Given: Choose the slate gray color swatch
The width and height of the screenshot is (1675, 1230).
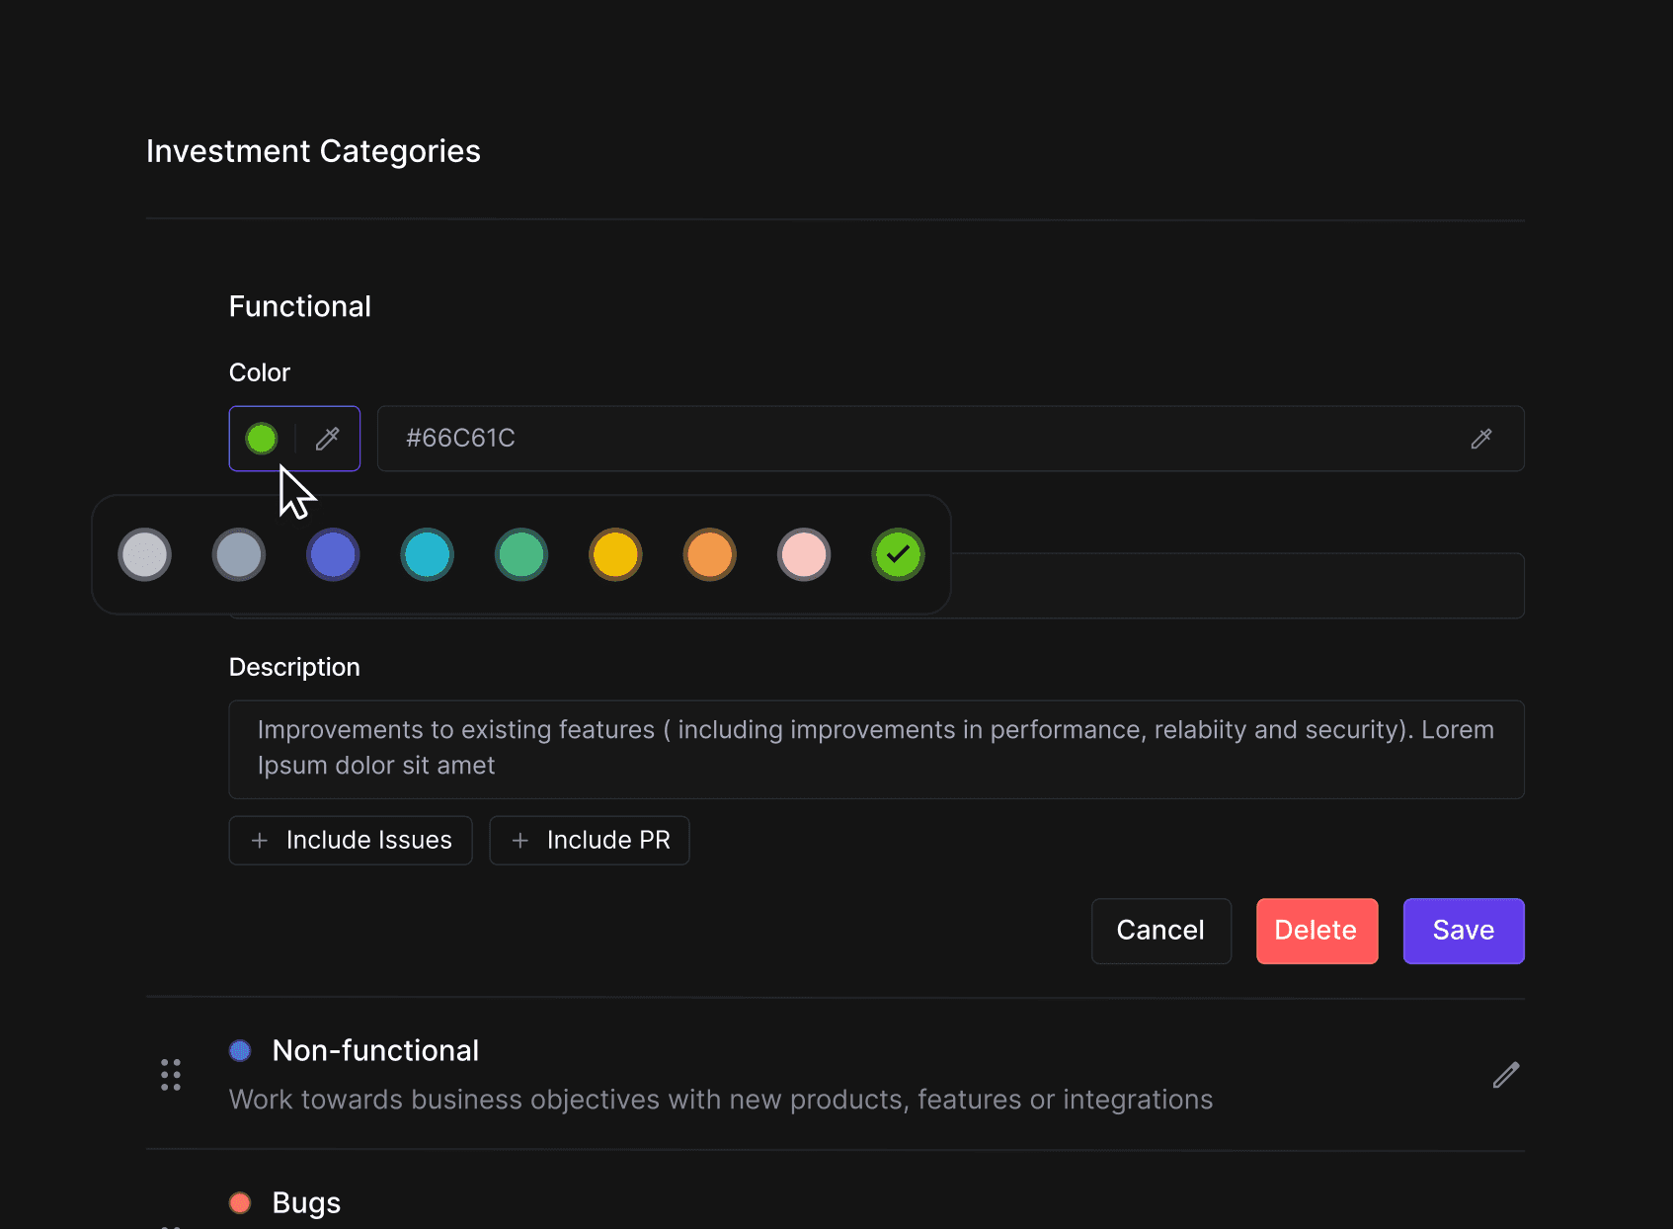Looking at the screenshot, I should 239,555.
